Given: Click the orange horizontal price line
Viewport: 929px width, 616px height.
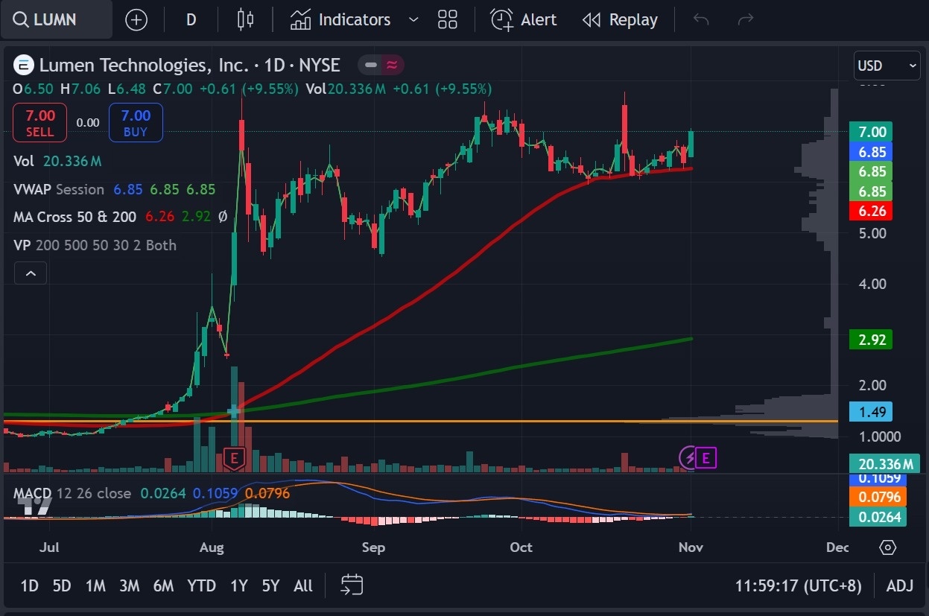Looking at the screenshot, I should 421,422.
